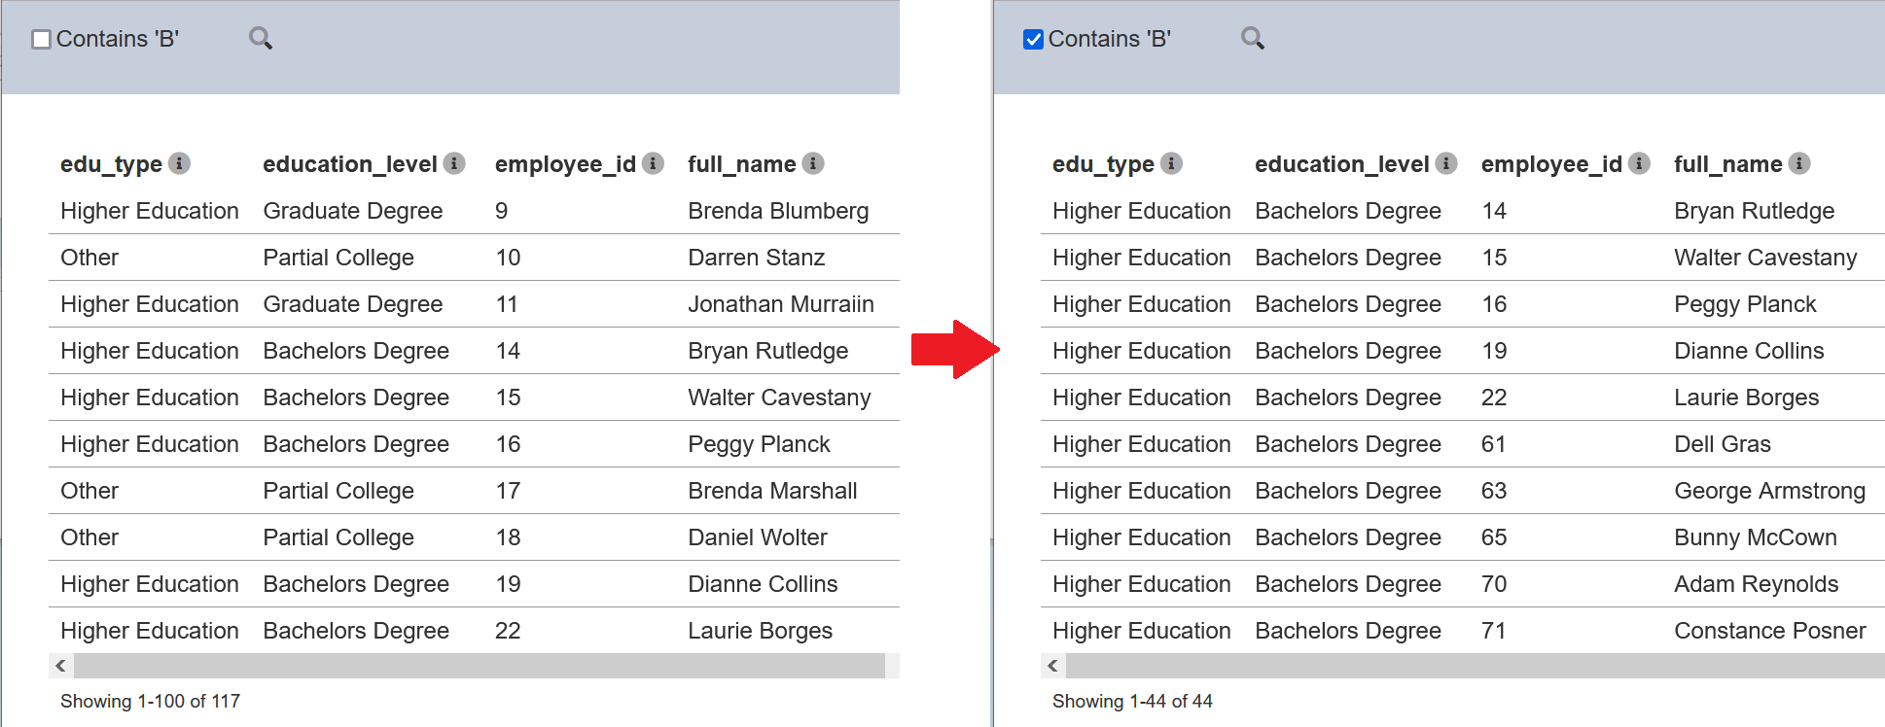Click left scroll arrow of left table scrollbar
Viewport: 1885px width, 727px height.
[x=60, y=666]
